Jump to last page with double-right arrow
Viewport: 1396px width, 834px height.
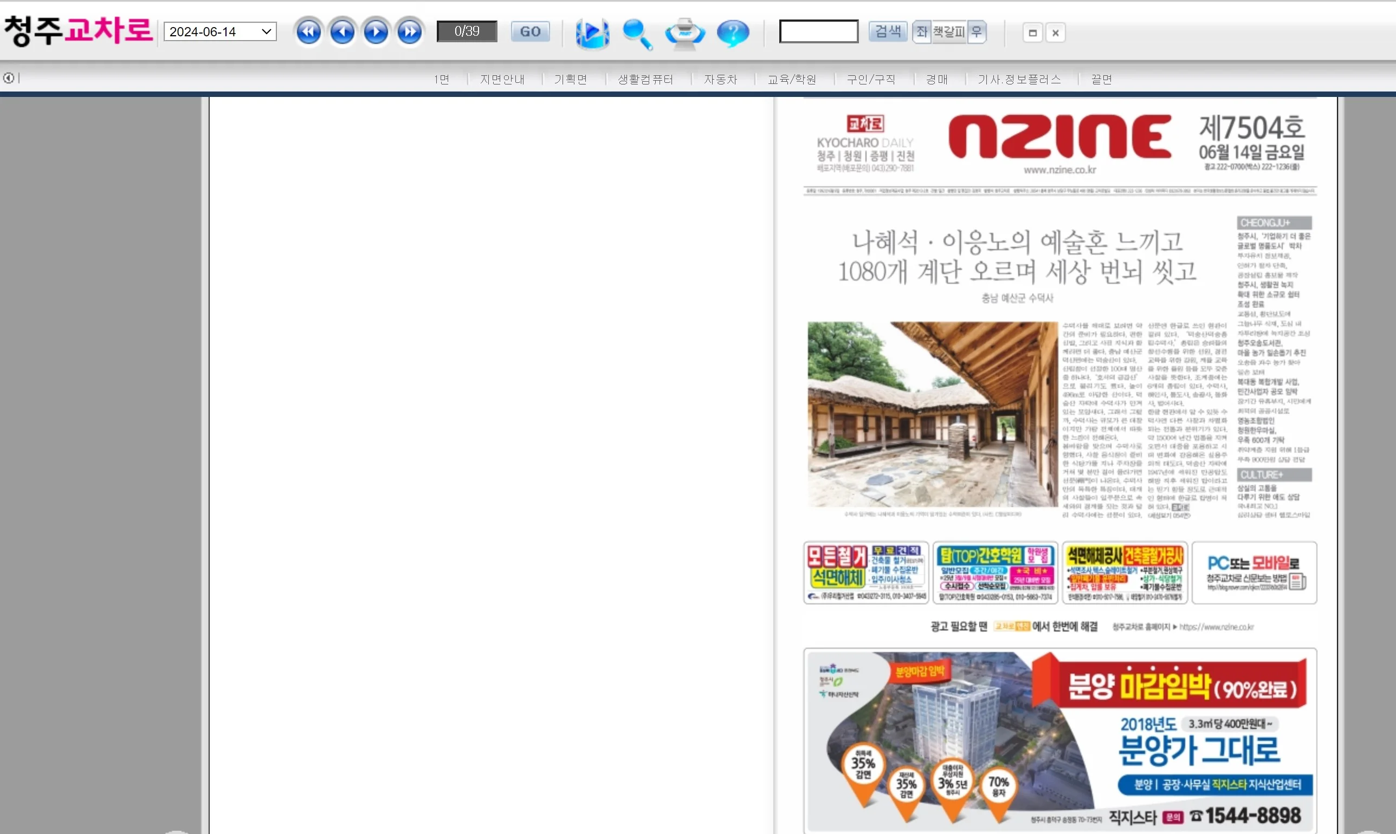[410, 31]
